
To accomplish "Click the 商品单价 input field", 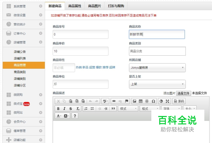I will tap(81, 51).
